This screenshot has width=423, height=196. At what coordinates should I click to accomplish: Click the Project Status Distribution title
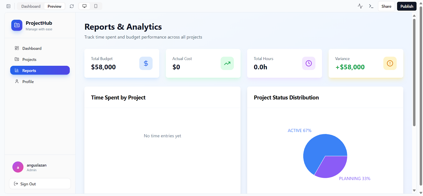point(286,98)
